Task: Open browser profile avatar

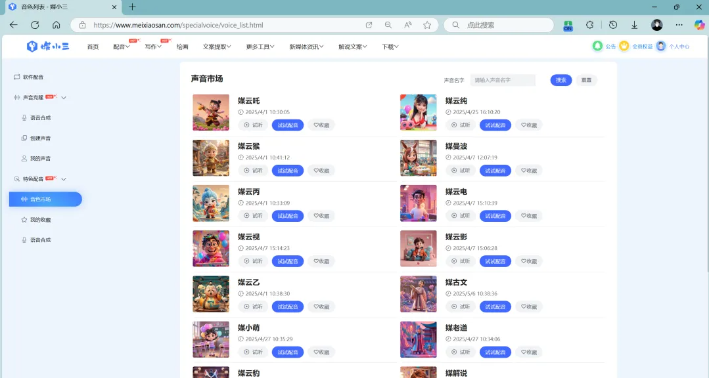Action: [x=657, y=26]
